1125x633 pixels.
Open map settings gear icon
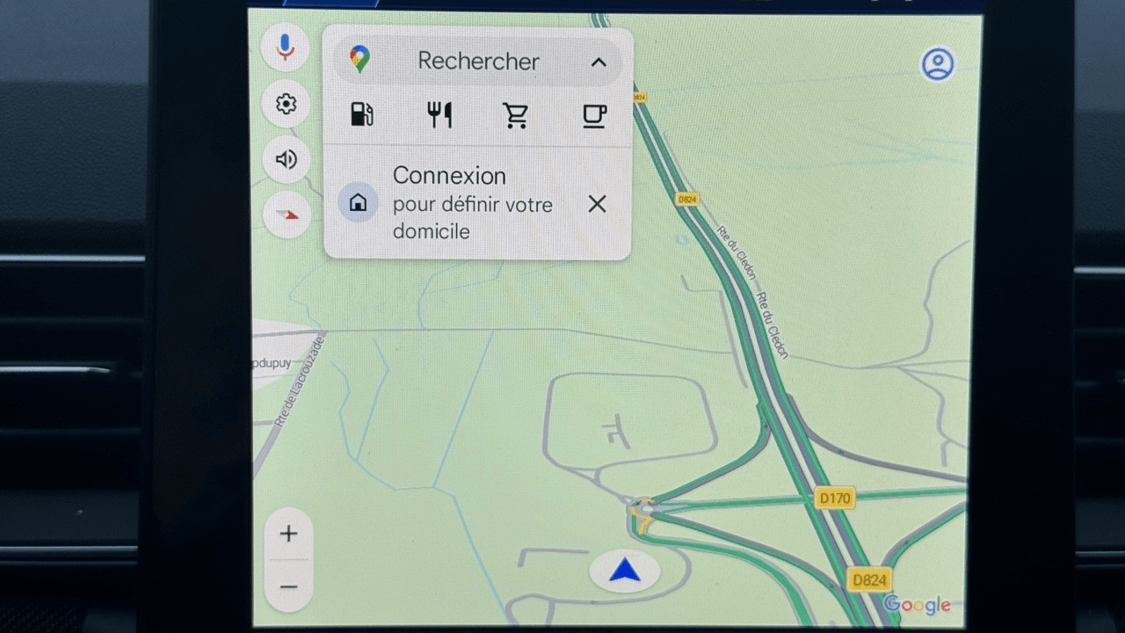pyautogui.click(x=286, y=105)
